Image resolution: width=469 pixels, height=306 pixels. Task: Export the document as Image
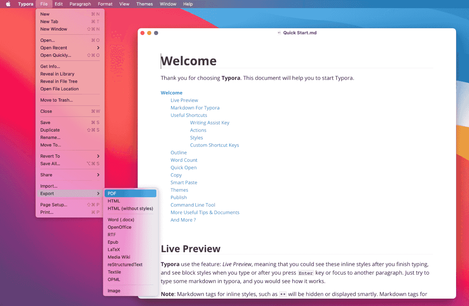click(x=114, y=291)
